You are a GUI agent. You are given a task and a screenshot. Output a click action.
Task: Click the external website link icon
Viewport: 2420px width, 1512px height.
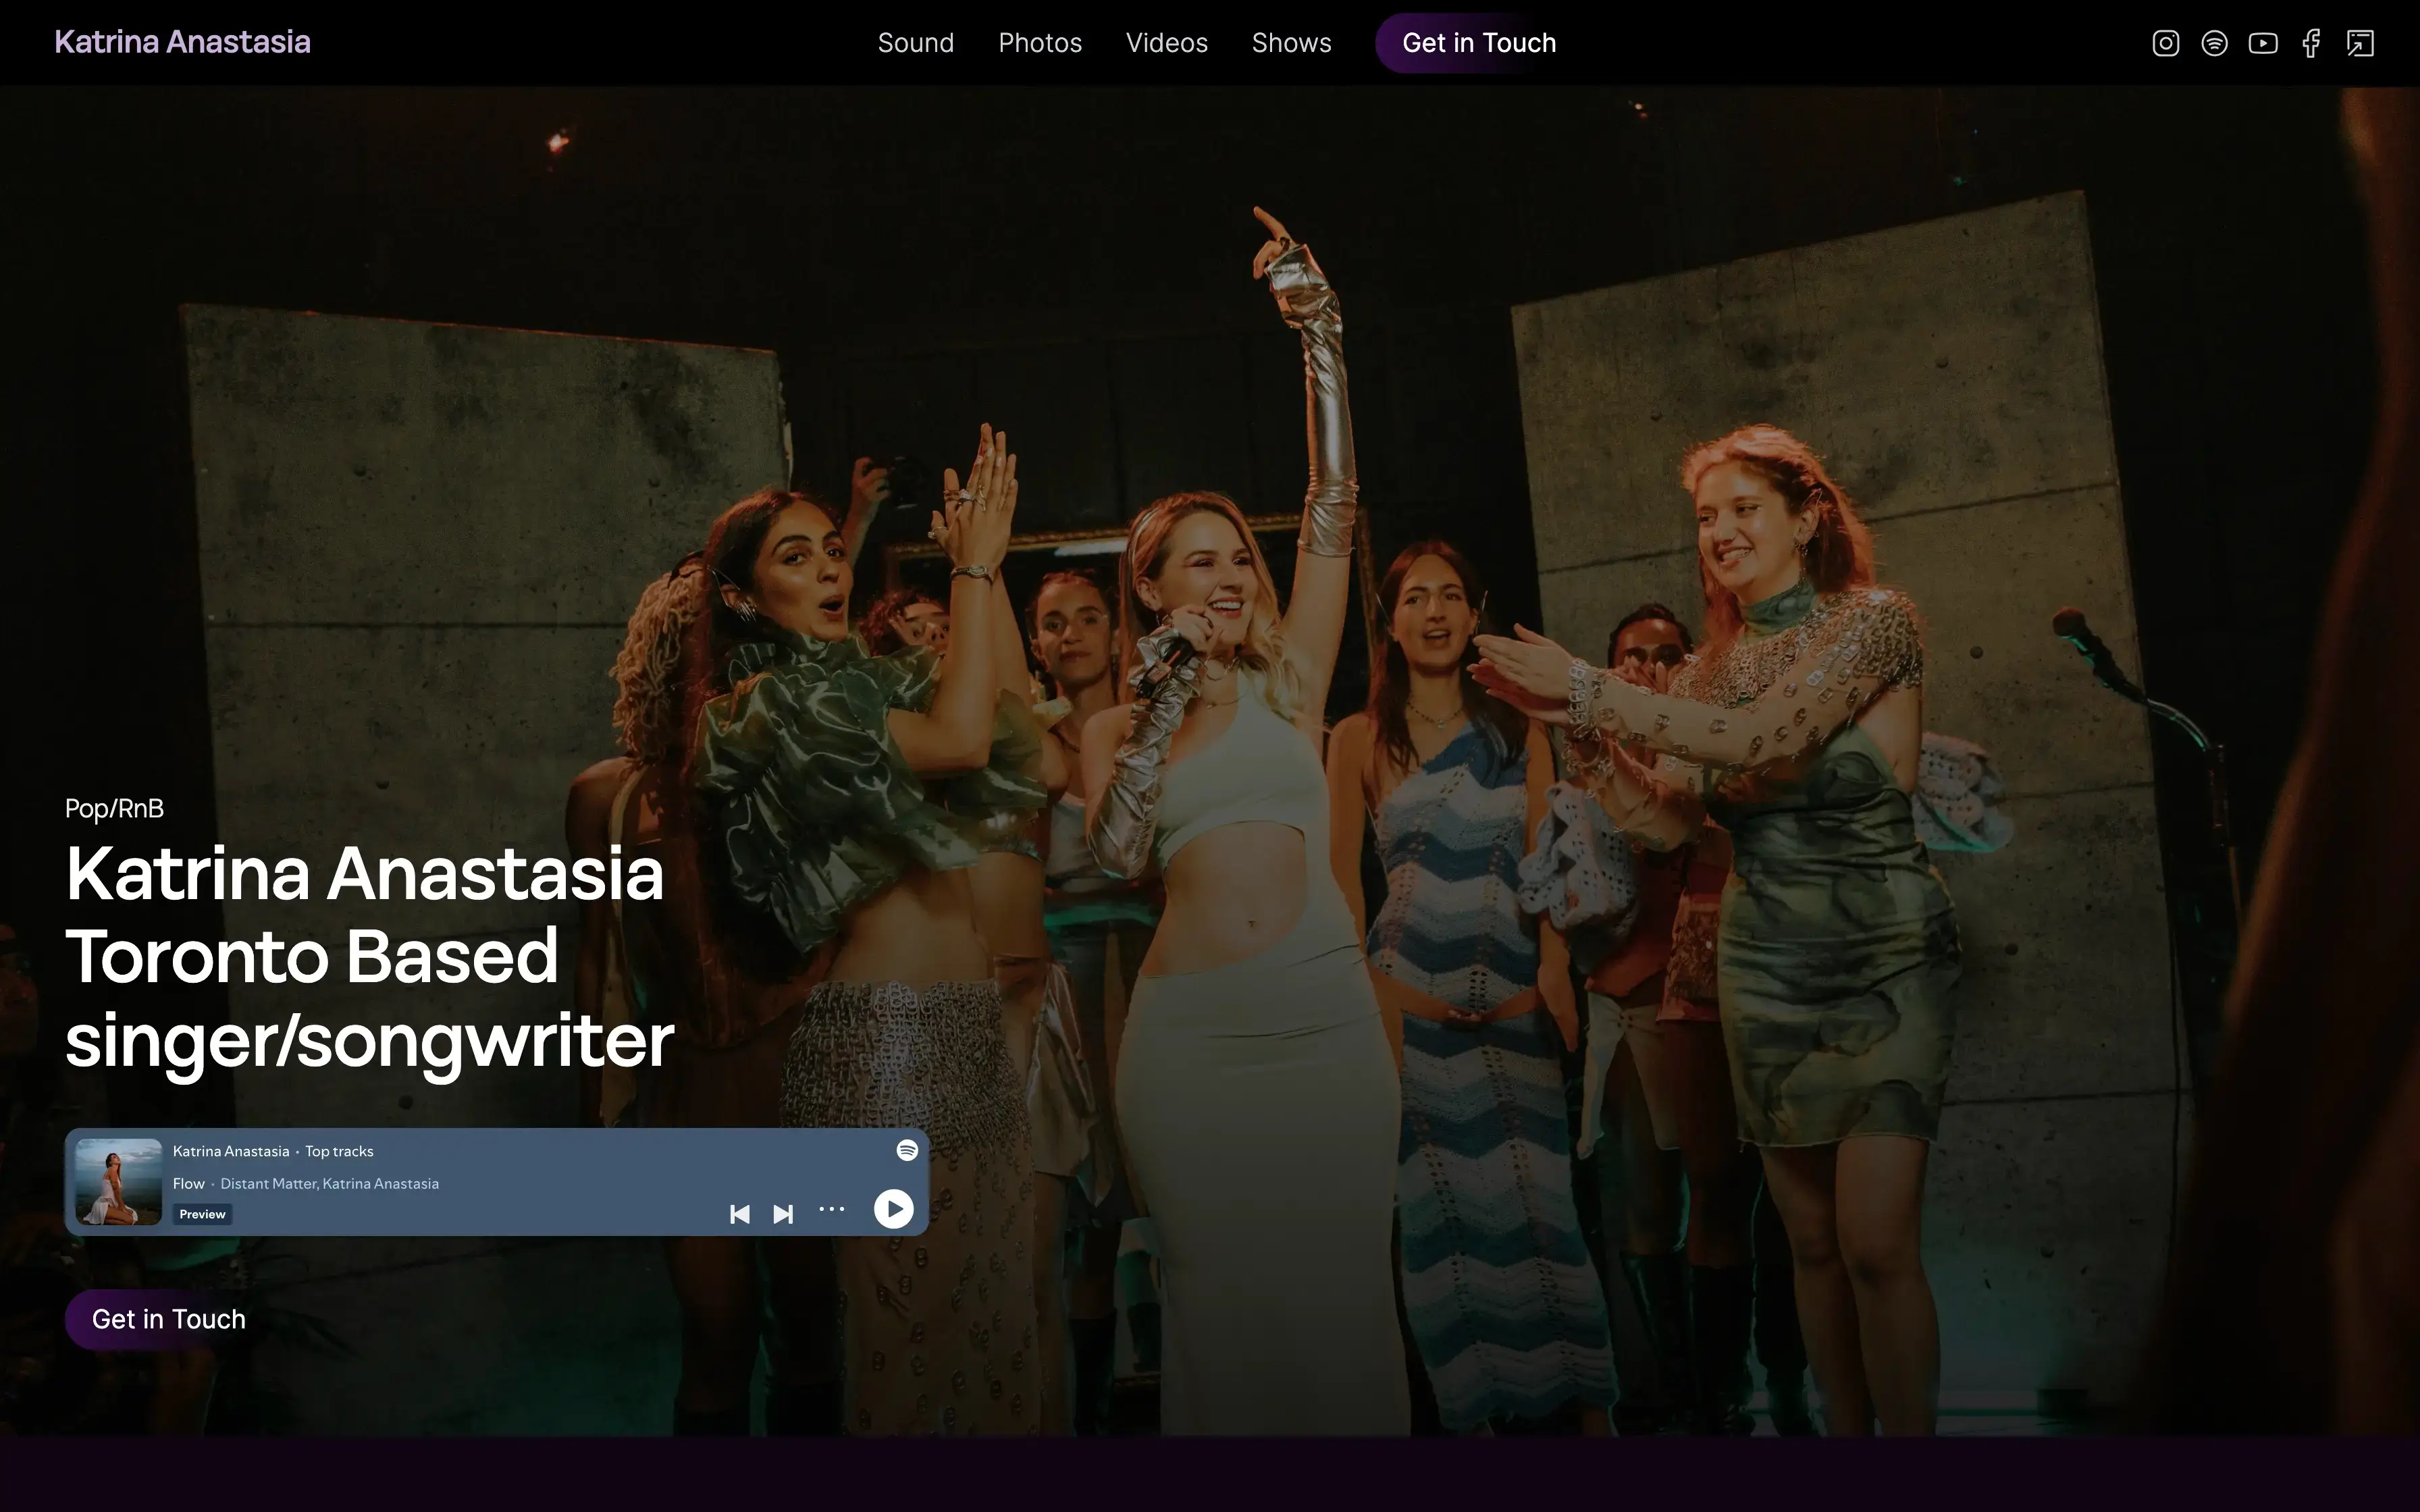point(2360,43)
